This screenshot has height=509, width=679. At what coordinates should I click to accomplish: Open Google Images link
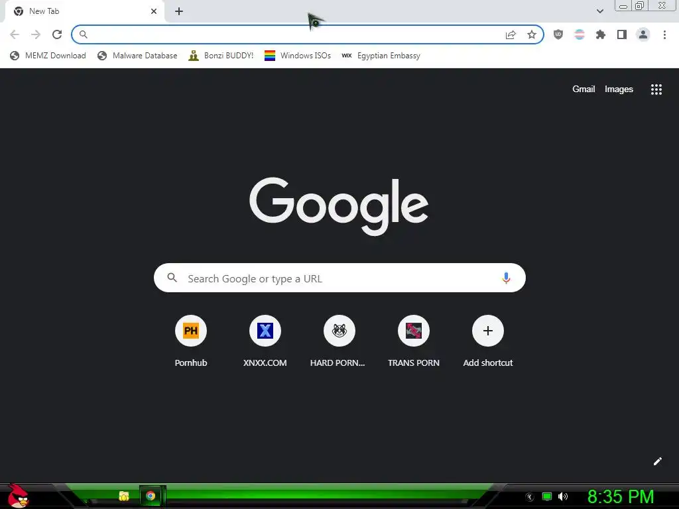click(619, 89)
